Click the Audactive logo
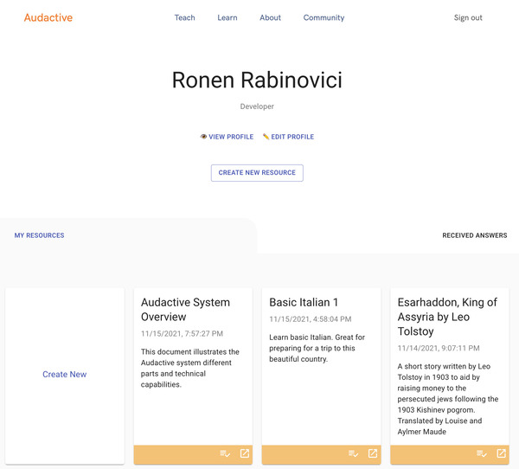 pos(48,17)
